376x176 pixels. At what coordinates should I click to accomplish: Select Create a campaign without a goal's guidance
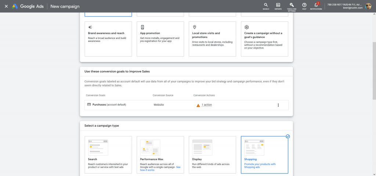pyautogui.click(x=264, y=39)
